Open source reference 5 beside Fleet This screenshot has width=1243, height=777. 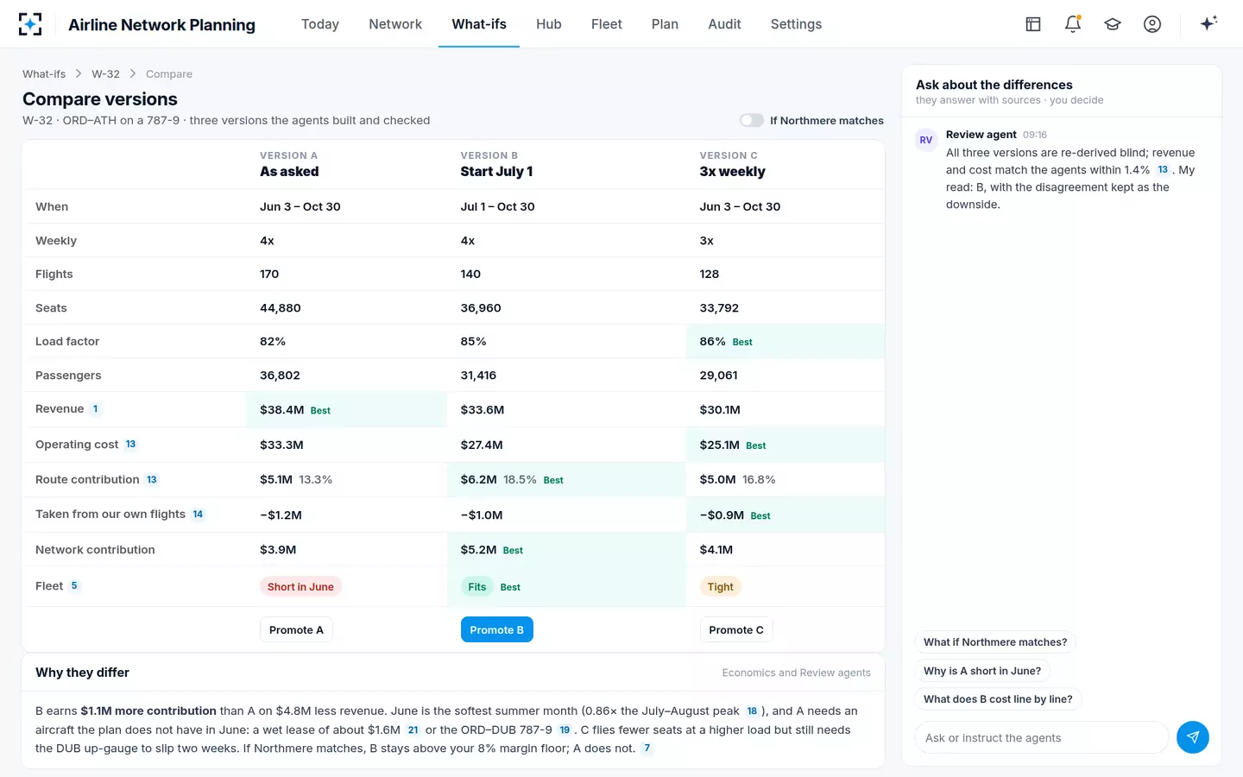click(74, 586)
